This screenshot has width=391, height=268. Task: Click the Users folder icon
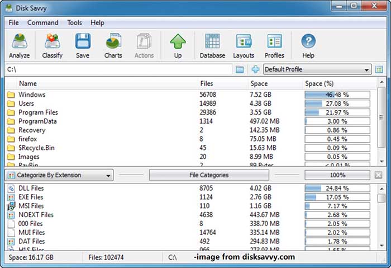tap(11, 104)
